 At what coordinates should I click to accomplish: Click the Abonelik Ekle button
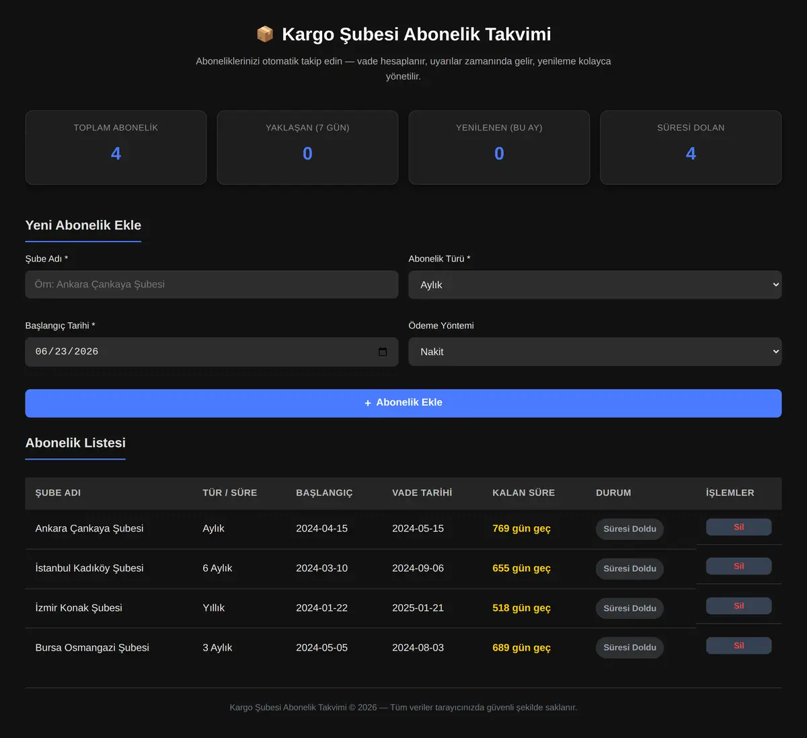pos(403,403)
